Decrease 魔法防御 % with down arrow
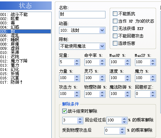Image resolution: width=161 pixels, height=138 pixels. 128,96
